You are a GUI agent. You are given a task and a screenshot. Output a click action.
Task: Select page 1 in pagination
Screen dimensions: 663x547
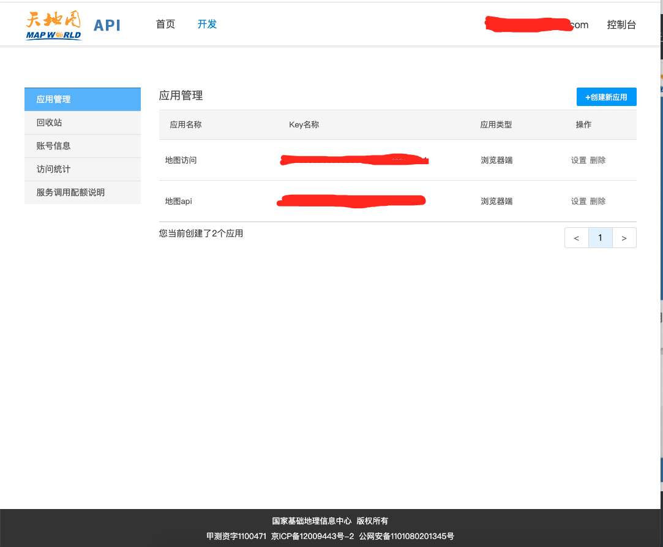[x=600, y=238]
